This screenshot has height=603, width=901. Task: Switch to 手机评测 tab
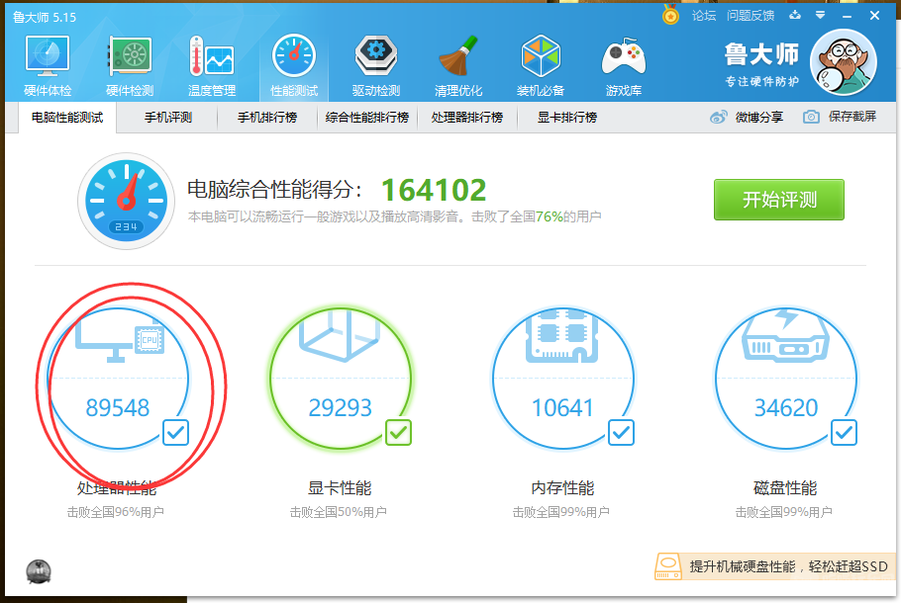tap(167, 118)
